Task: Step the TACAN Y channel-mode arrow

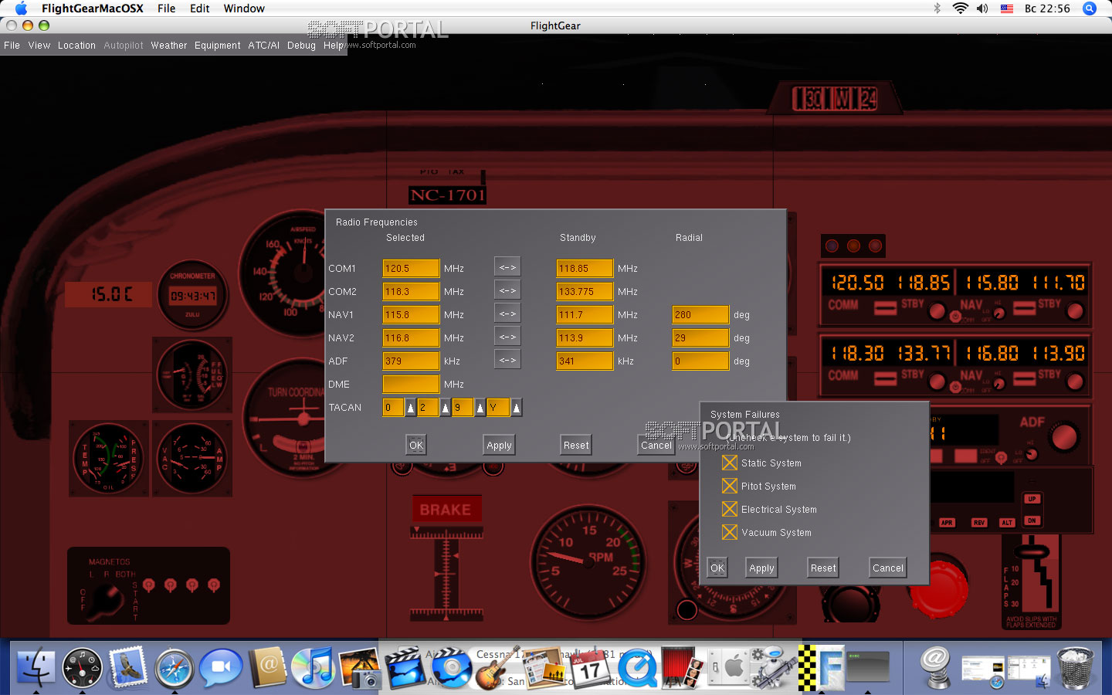Action: tap(517, 407)
